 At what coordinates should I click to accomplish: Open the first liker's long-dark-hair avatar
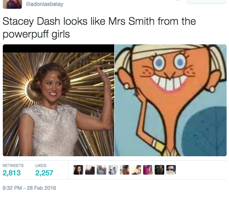(78, 170)
